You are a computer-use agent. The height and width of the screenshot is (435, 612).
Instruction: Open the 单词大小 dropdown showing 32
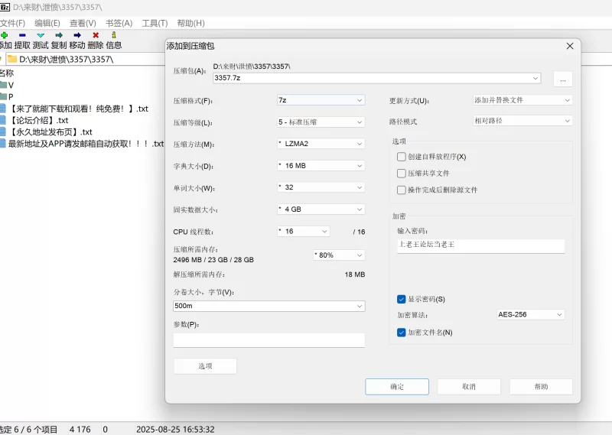[321, 187]
